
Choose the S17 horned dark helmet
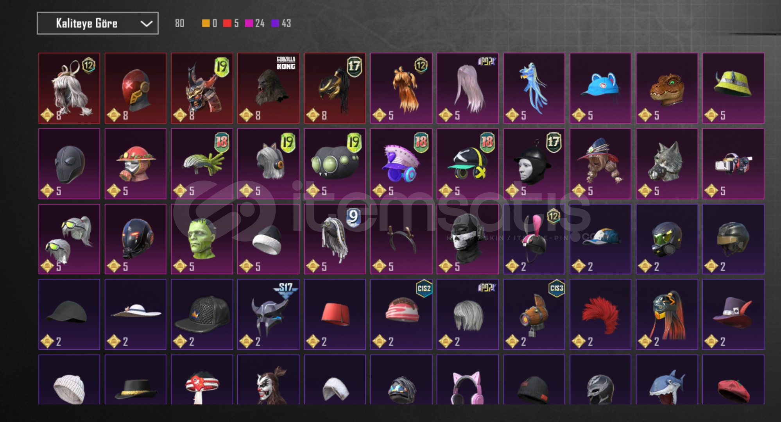[268, 314]
